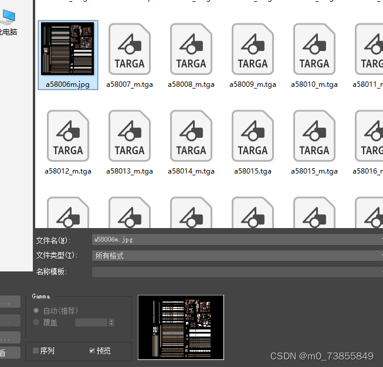Image resolution: width=383 pixels, height=367 pixels.
Task: Click the a58006m.jpg file name label
Action: pos(67,84)
